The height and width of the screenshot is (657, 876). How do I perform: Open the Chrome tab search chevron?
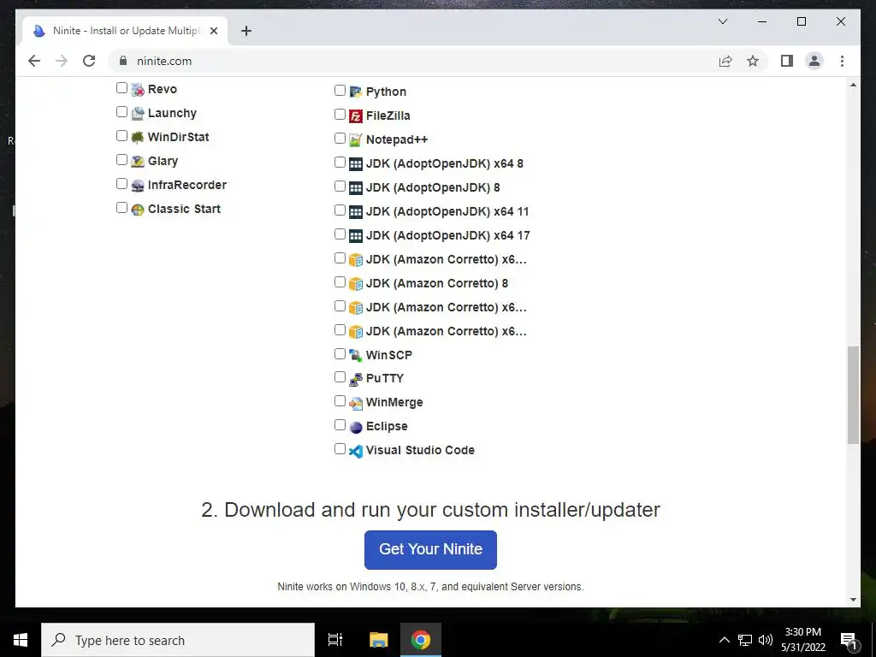(723, 21)
